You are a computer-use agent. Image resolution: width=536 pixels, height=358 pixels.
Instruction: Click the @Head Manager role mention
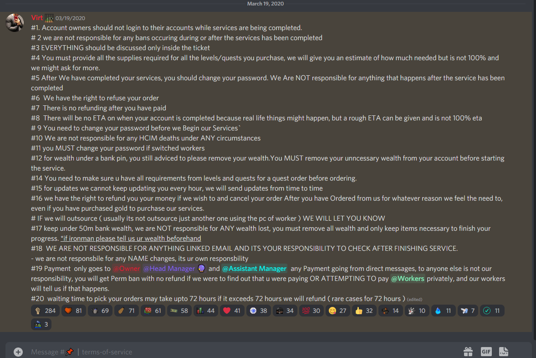[x=169, y=269]
